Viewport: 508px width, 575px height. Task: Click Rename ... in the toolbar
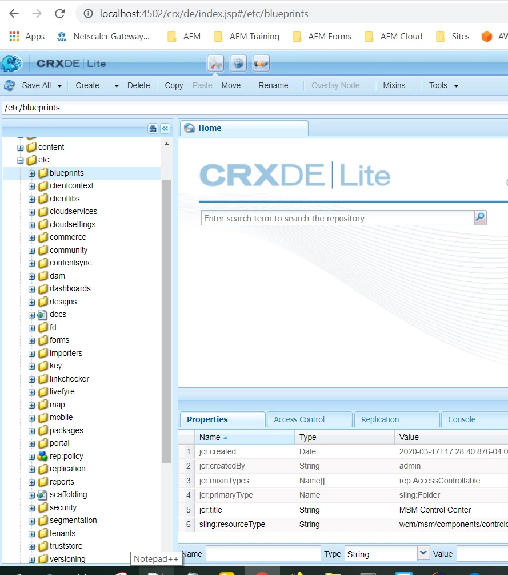(277, 85)
